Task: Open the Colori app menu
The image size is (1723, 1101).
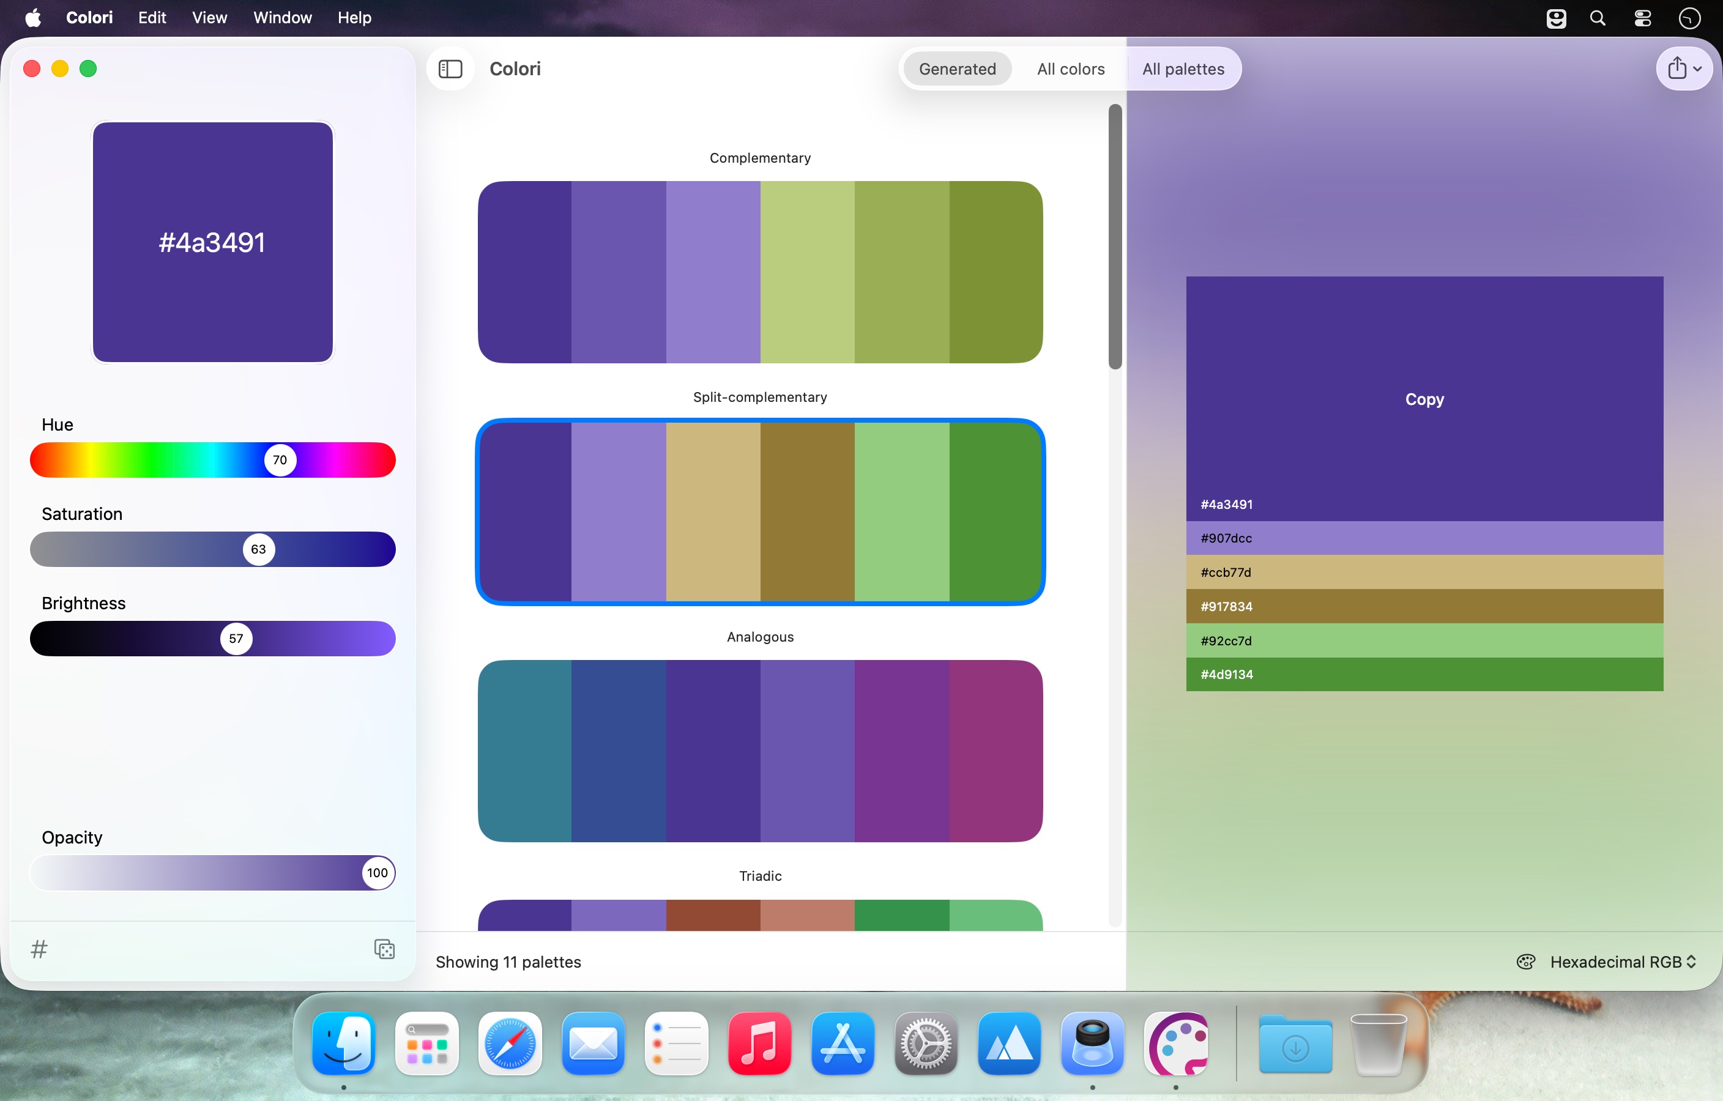Action: tap(89, 18)
